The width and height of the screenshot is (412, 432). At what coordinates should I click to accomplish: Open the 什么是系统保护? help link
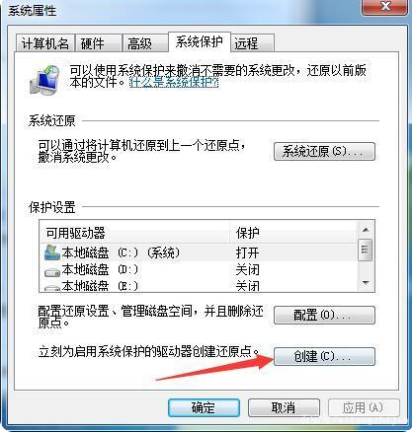(x=174, y=82)
